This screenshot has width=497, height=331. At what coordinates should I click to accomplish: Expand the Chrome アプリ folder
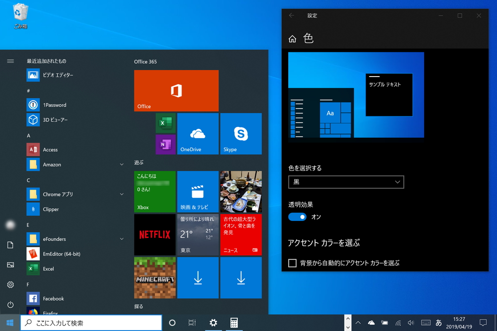(x=122, y=194)
